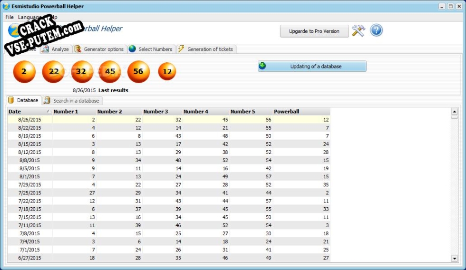
Task: Select the 8/22/2015 row
Action: point(168,128)
